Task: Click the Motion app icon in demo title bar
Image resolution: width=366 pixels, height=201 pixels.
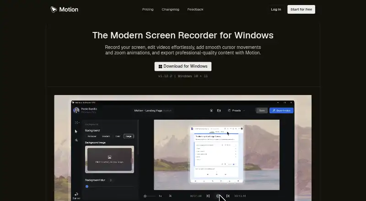Action: (x=73, y=102)
